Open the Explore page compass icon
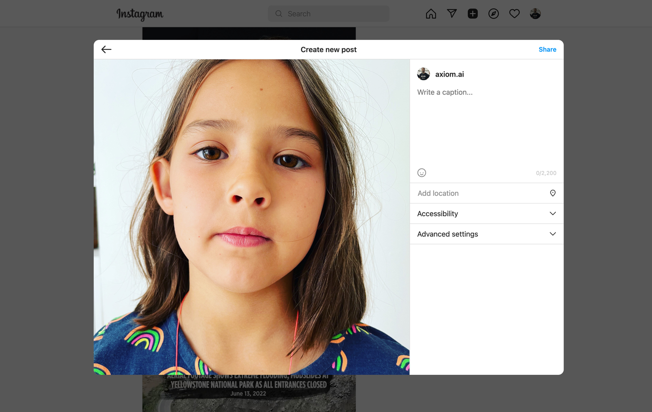The height and width of the screenshot is (412, 652). 493,14
